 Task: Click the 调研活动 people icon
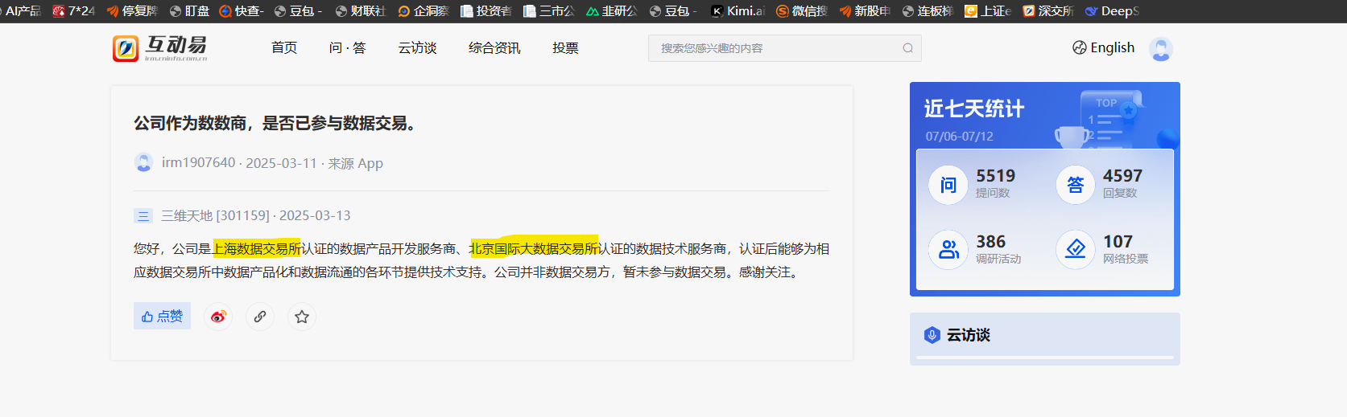pyautogui.click(x=948, y=250)
